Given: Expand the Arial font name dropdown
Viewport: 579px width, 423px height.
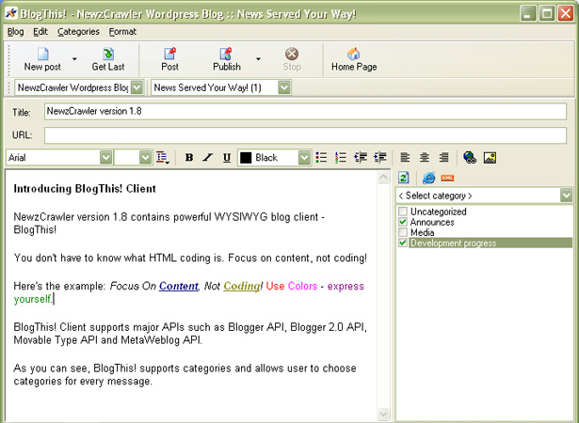Looking at the screenshot, I should [105, 158].
